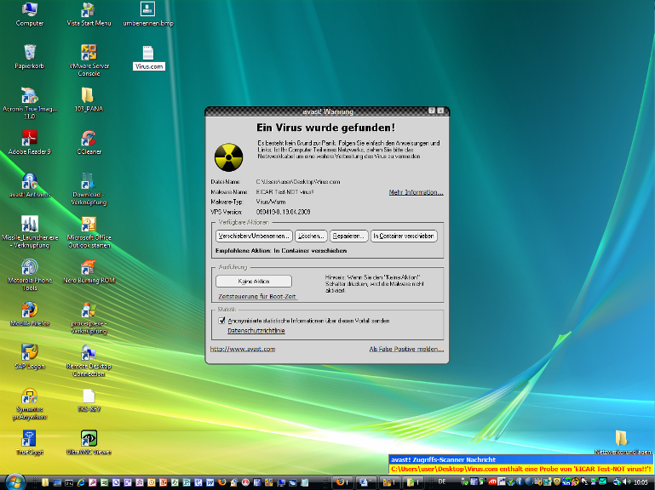655x490 pixels.
Task: Visit the http://www.avast.com link
Action: [x=243, y=349]
